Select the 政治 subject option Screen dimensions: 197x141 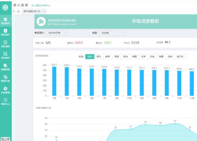coord(126,57)
